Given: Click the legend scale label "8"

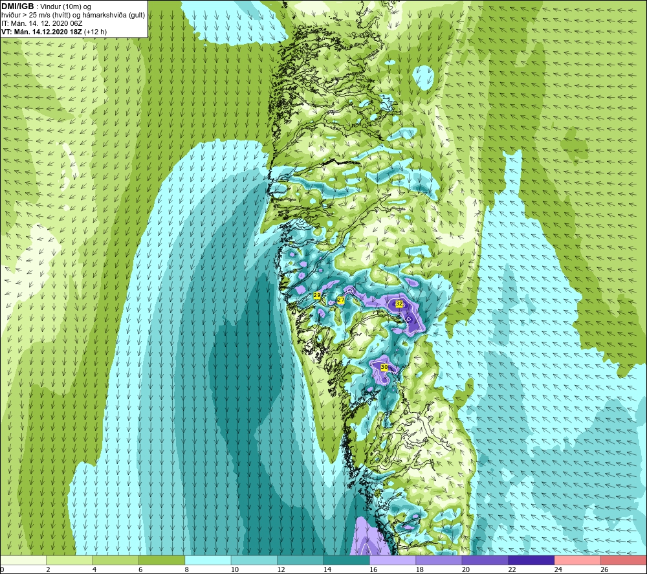Looking at the screenshot, I should coord(187,569).
